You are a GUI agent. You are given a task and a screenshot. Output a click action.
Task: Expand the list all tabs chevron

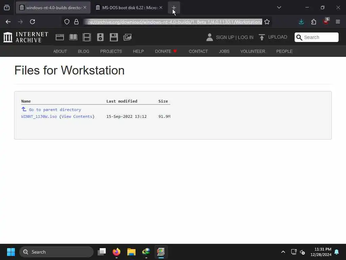(x=279, y=7)
